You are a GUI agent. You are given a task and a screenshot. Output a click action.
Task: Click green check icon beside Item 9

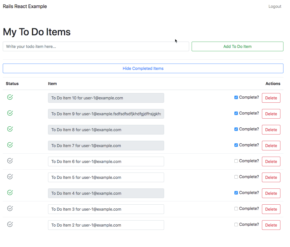point(10,113)
